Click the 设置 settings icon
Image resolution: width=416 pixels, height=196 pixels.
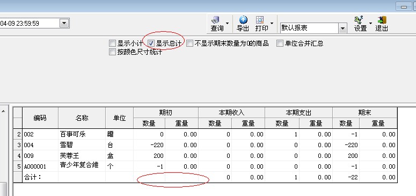click(x=360, y=24)
